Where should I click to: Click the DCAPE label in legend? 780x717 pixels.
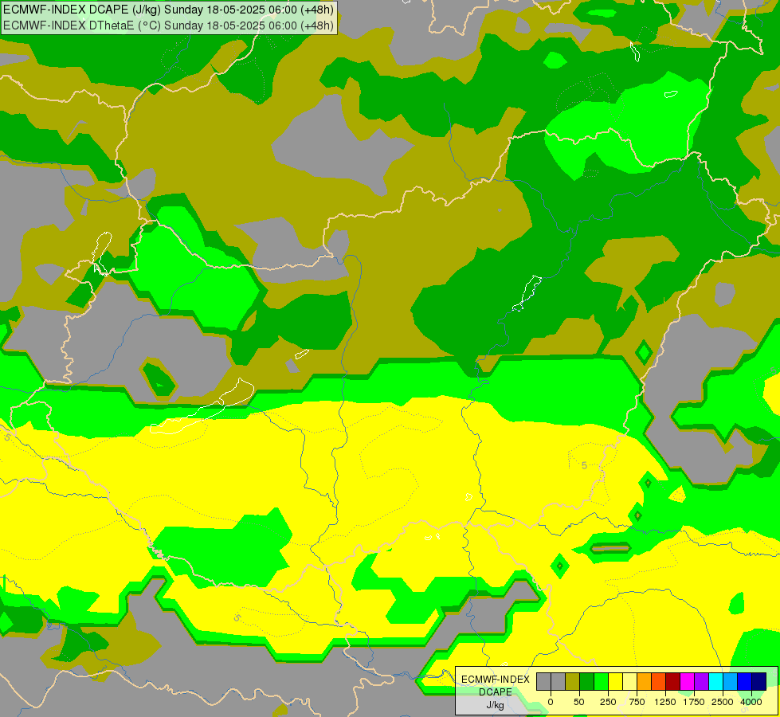point(496,692)
